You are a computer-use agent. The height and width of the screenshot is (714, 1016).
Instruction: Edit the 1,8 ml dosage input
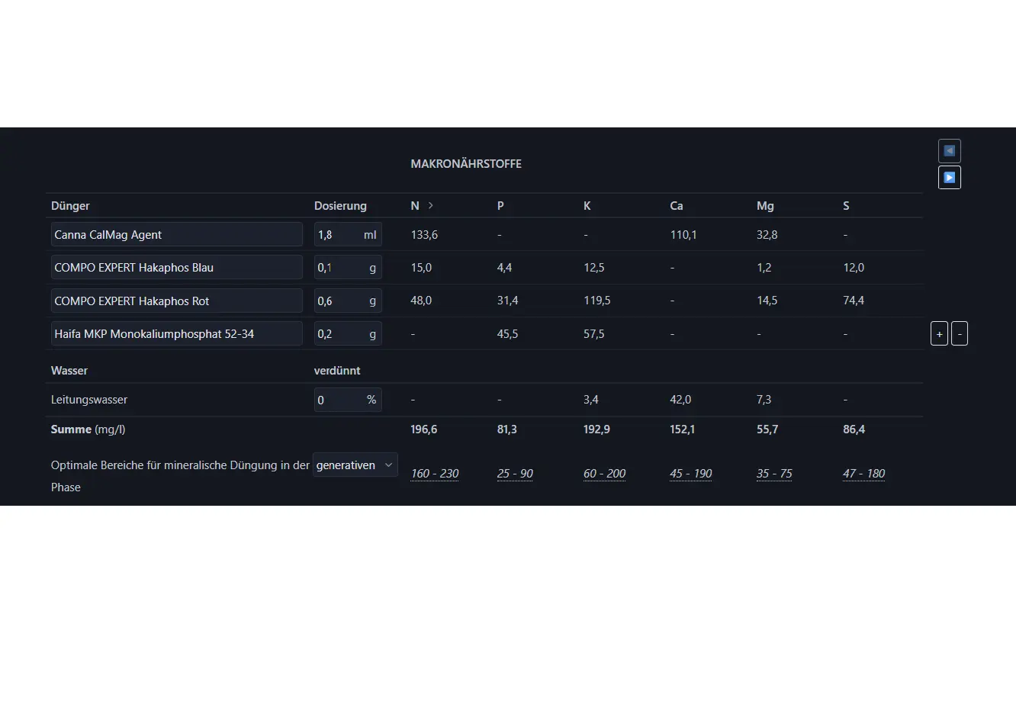337,235
